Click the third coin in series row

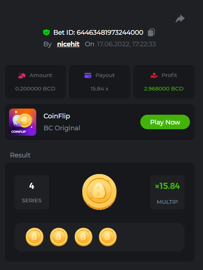pyautogui.click(x=83, y=237)
